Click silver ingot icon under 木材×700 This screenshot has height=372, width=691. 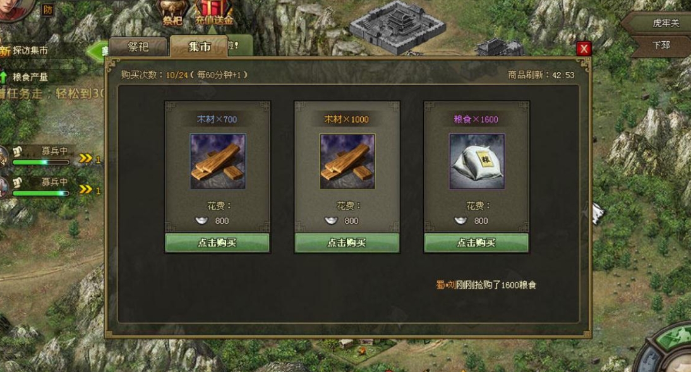tap(202, 220)
